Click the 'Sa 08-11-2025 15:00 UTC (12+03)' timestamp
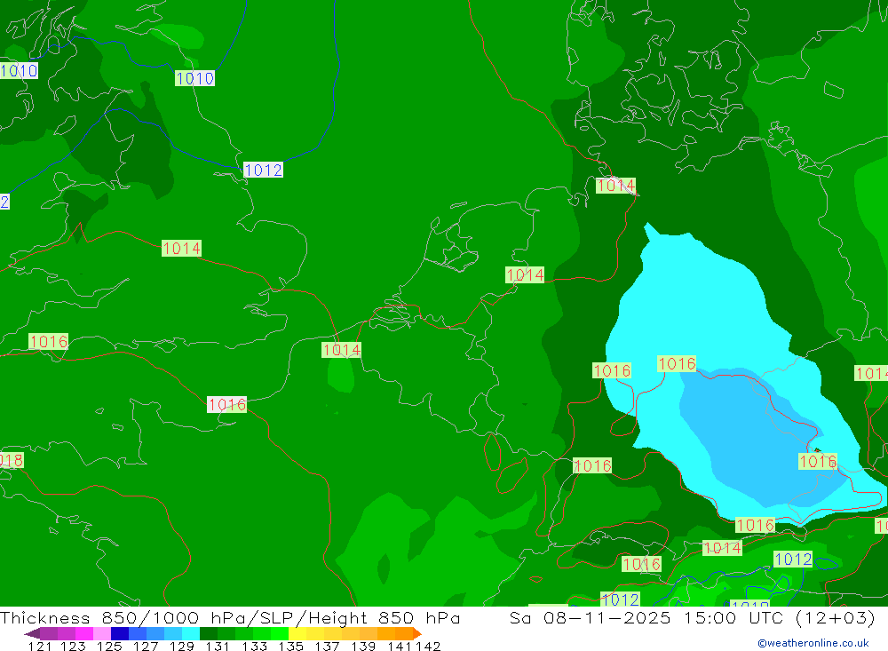 pos(693,617)
